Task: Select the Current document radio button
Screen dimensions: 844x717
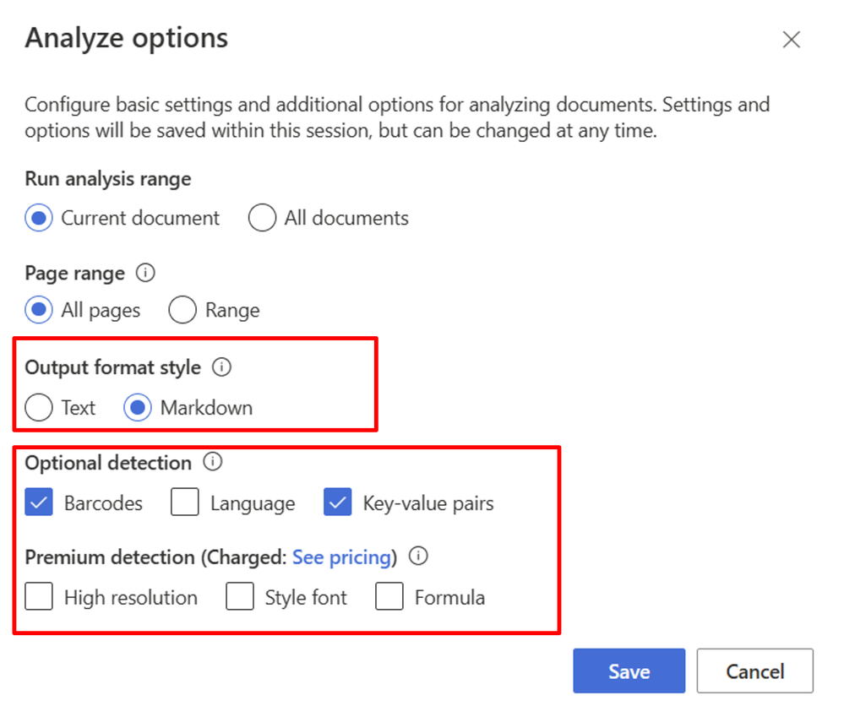Action: [39, 218]
